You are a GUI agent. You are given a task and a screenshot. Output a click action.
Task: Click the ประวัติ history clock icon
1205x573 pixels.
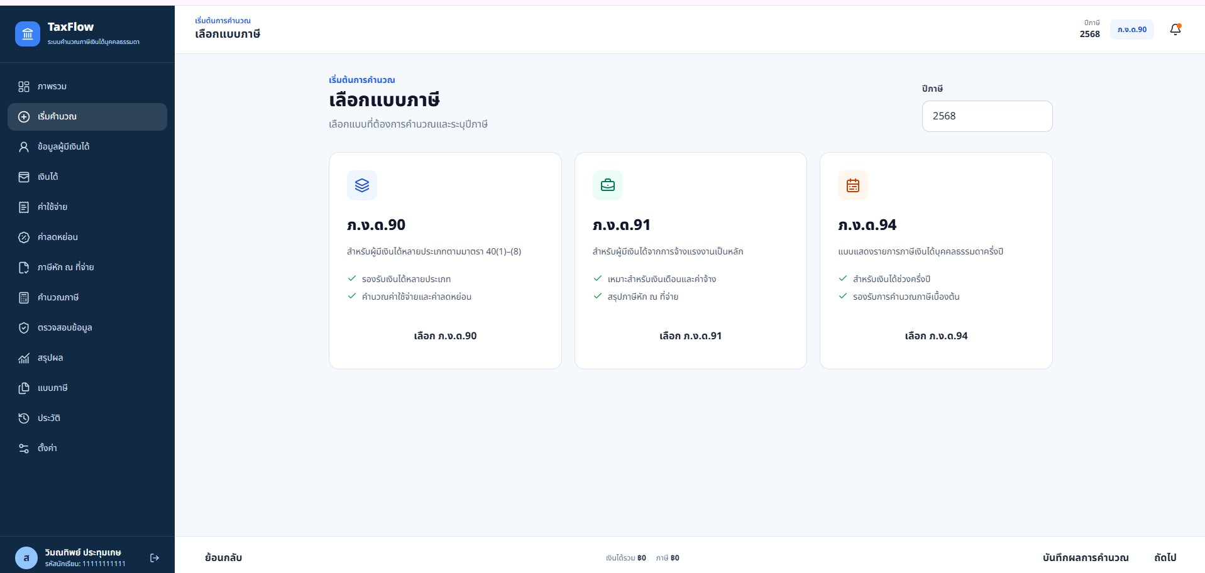click(x=24, y=418)
